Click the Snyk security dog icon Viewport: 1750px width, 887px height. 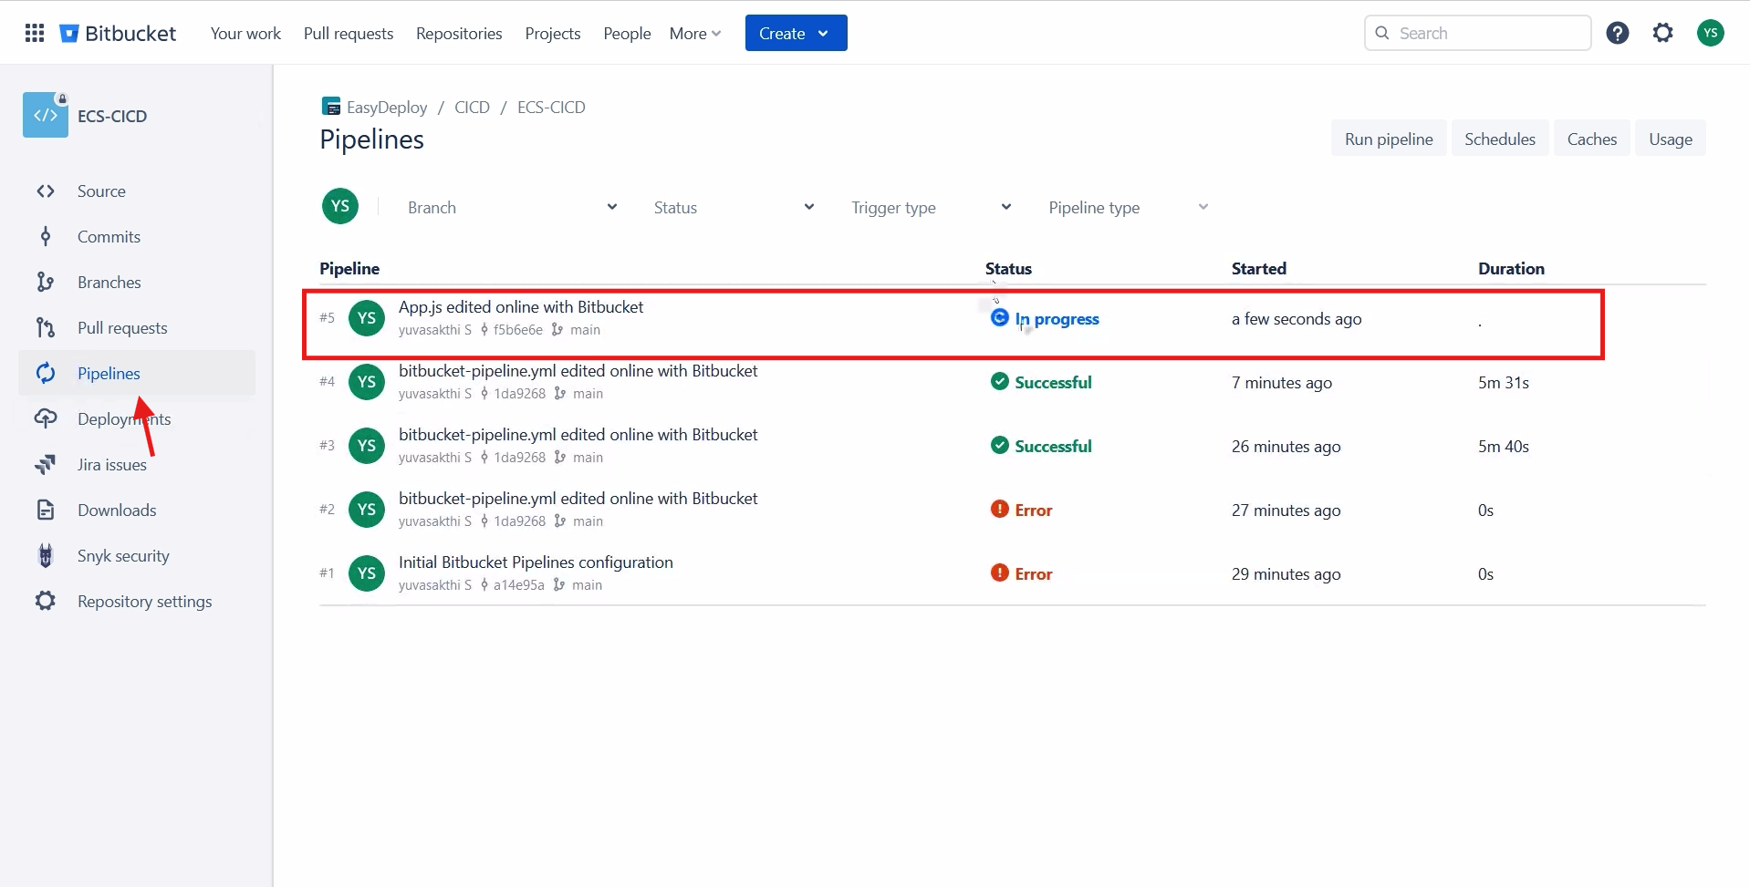click(46, 556)
